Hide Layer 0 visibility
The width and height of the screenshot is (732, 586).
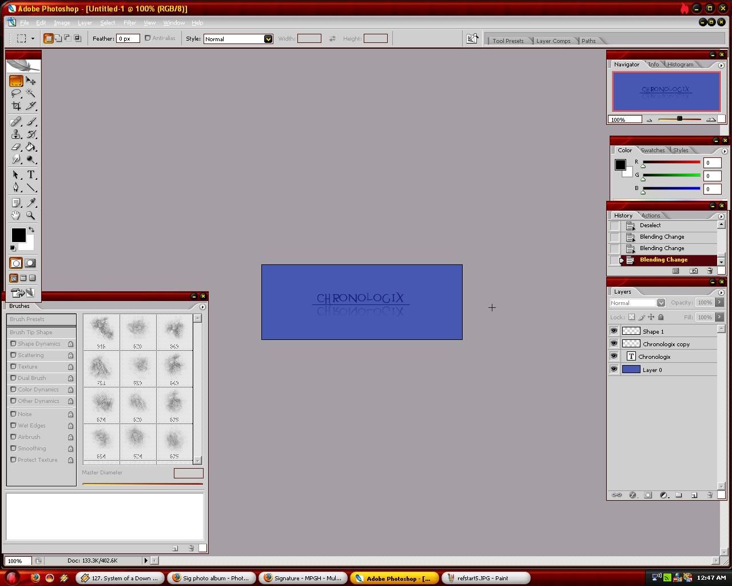pyautogui.click(x=614, y=370)
